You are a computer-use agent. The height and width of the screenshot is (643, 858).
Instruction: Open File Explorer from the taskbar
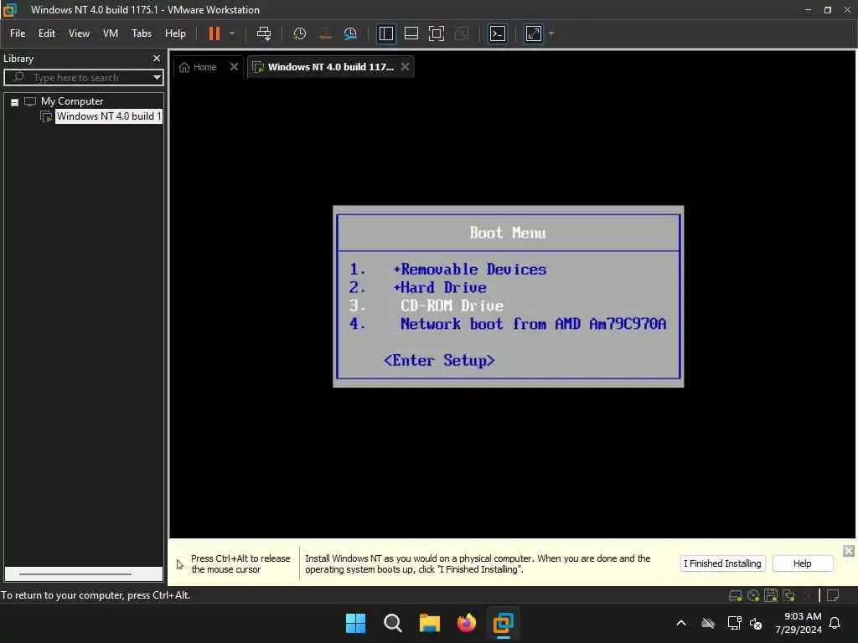pyautogui.click(x=430, y=623)
